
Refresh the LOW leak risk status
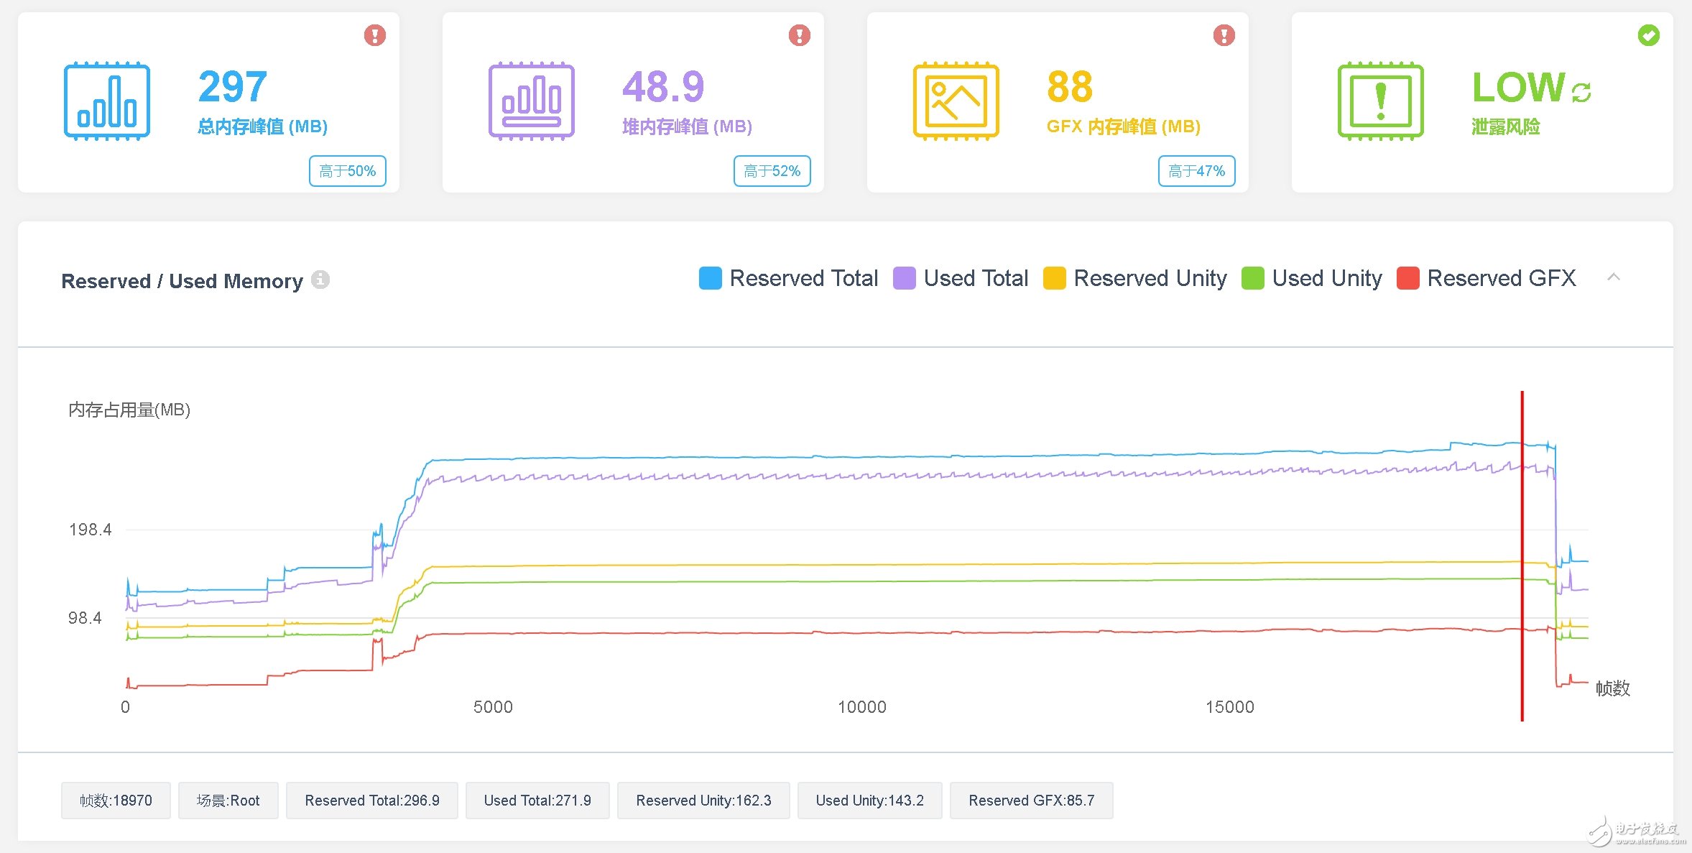pos(1581,92)
